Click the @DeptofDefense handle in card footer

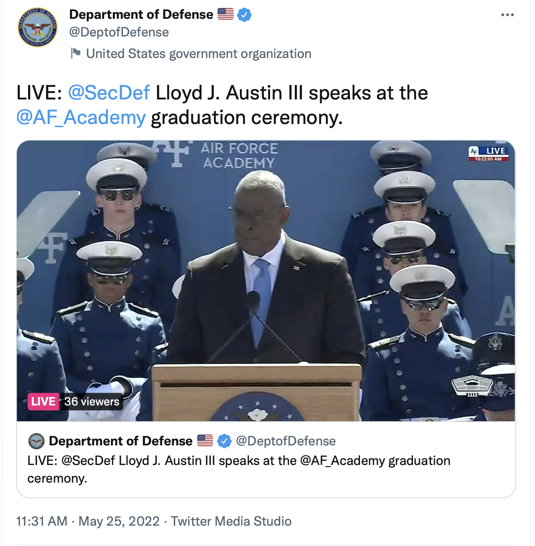pos(286,441)
